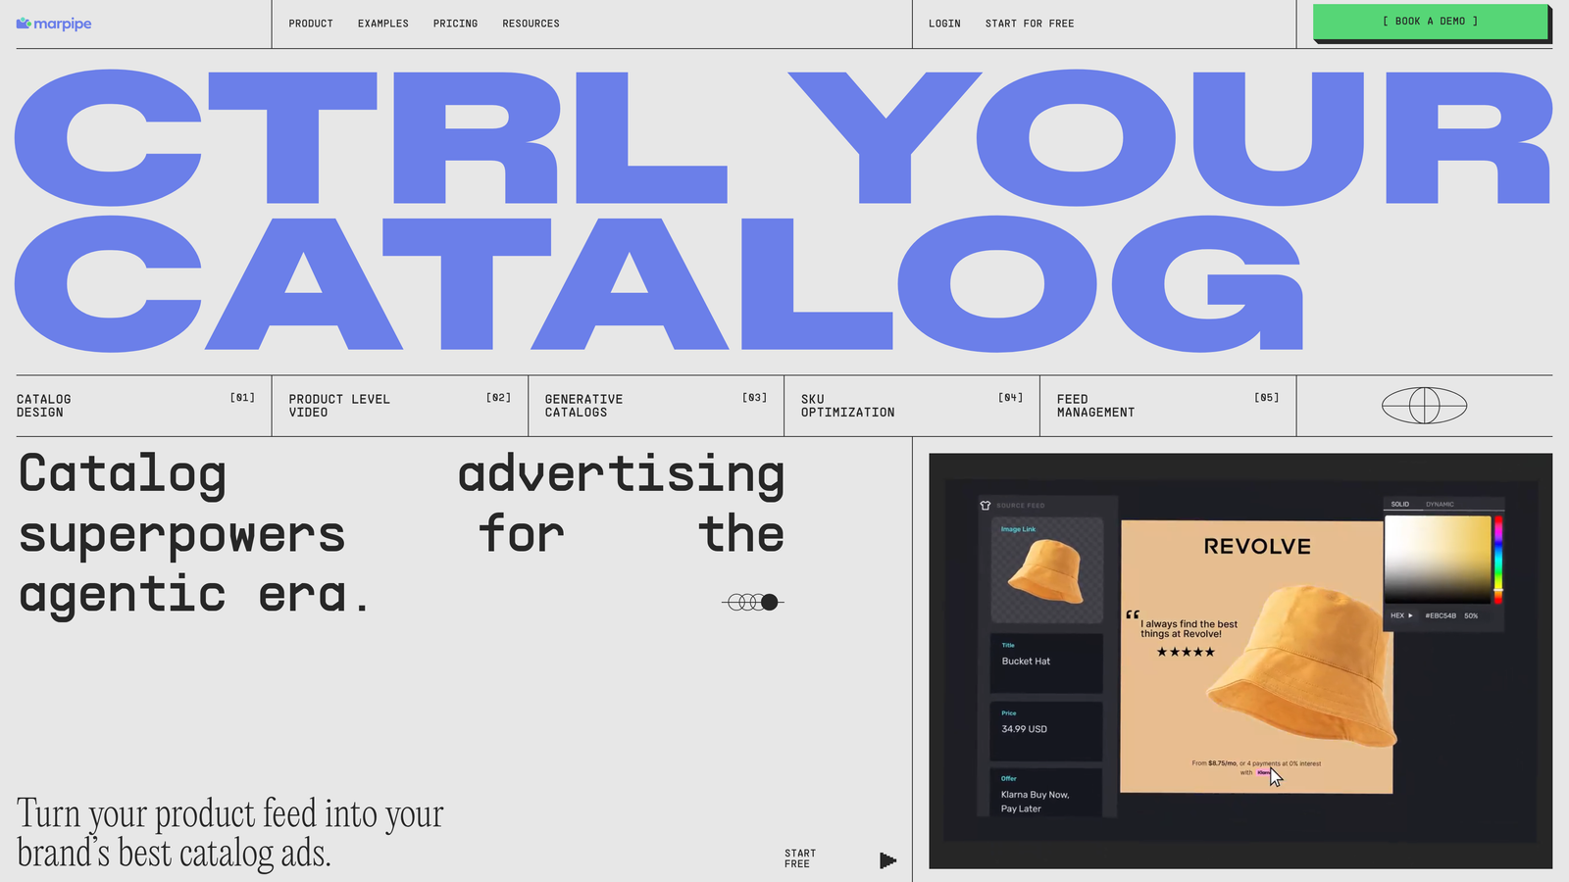The width and height of the screenshot is (1569, 882).
Task: Open the Product menu
Action: tap(311, 24)
